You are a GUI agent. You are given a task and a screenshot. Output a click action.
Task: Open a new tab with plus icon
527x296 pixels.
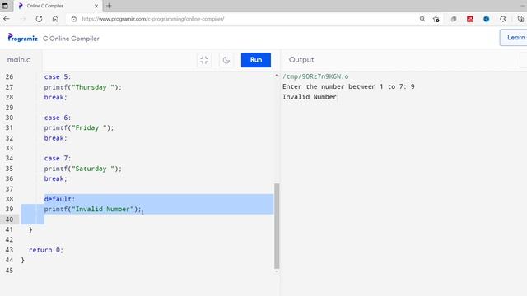pos(109,6)
